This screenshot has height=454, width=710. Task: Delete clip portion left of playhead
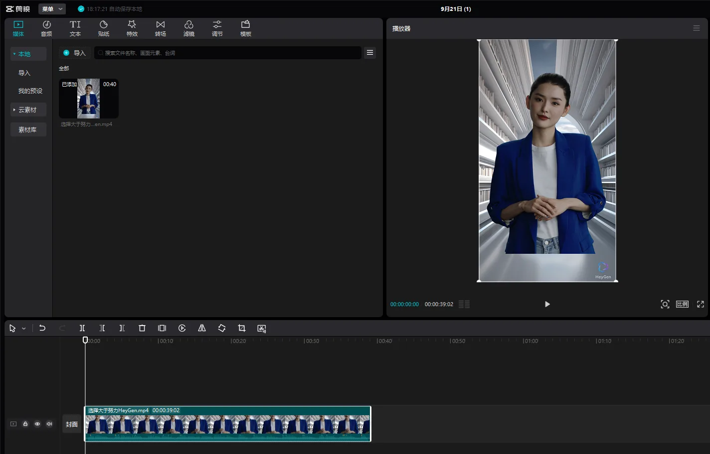102,328
